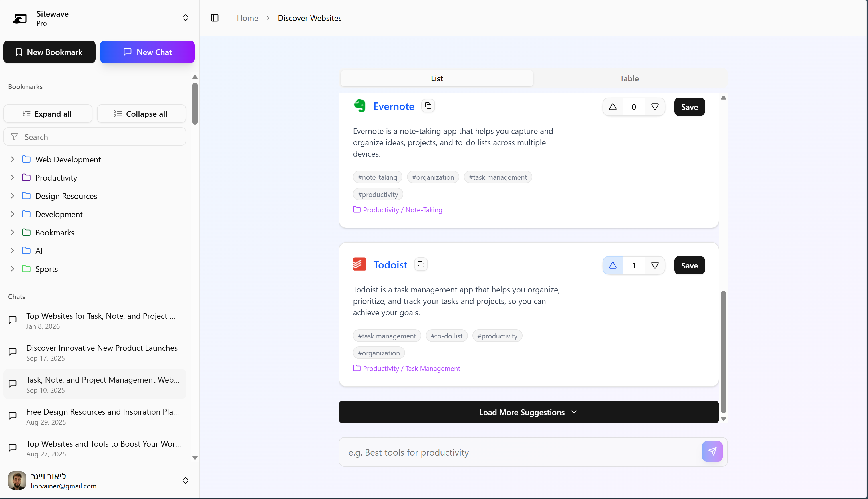The image size is (868, 499).
Task: Upvote the Evernote suggestion
Action: 613,107
